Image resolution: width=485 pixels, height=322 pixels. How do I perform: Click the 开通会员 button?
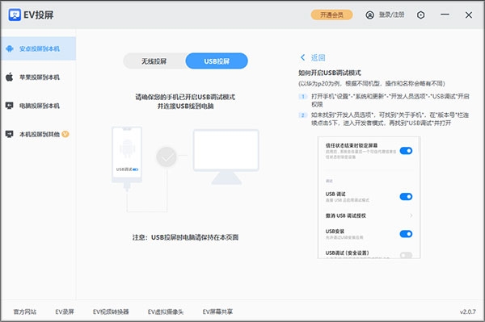pos(331,15)
